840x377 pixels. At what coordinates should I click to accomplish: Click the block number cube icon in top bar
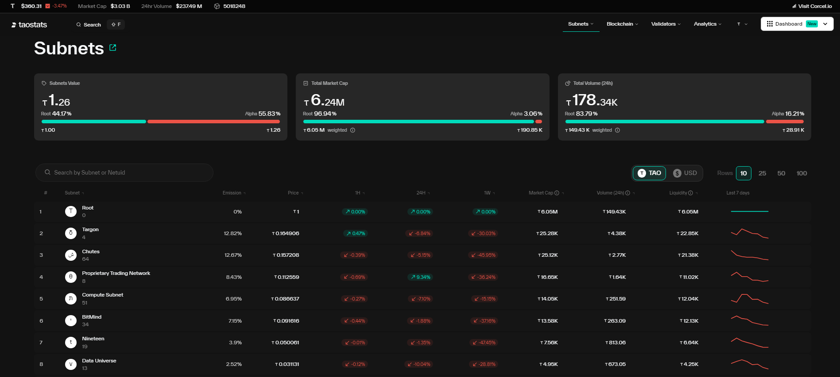click(217, 6)
